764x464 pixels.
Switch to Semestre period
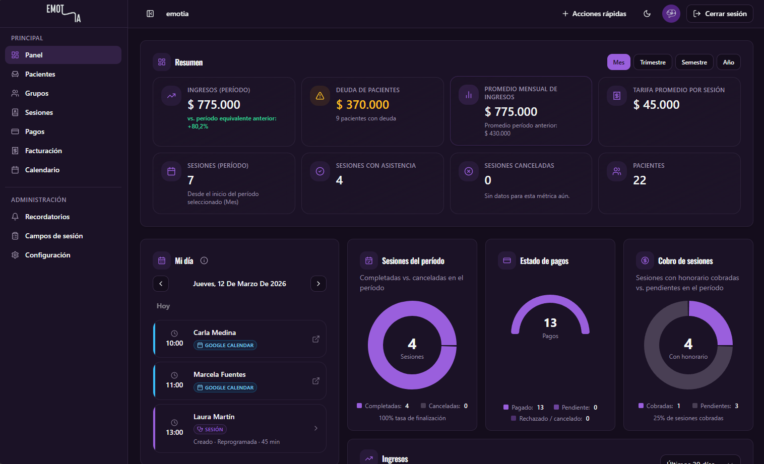pos(694,62)
